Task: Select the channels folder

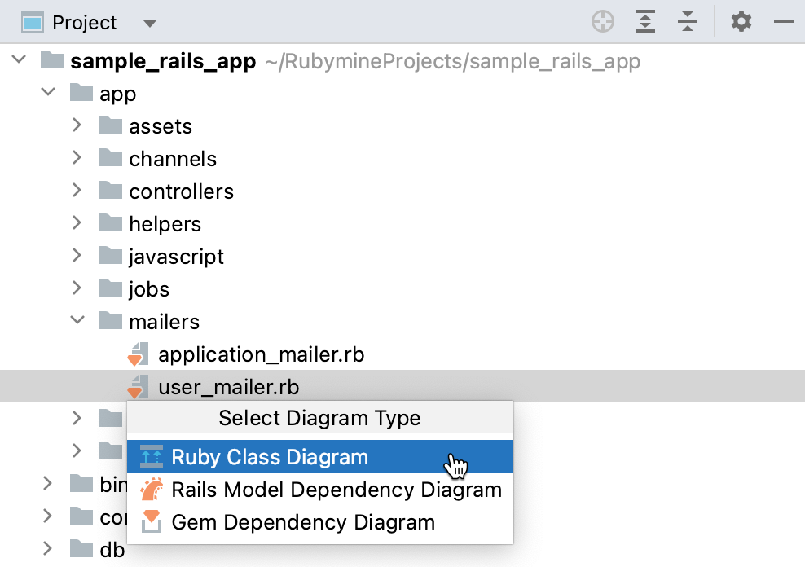Action: pyautogui.click(x=173, y=159)
